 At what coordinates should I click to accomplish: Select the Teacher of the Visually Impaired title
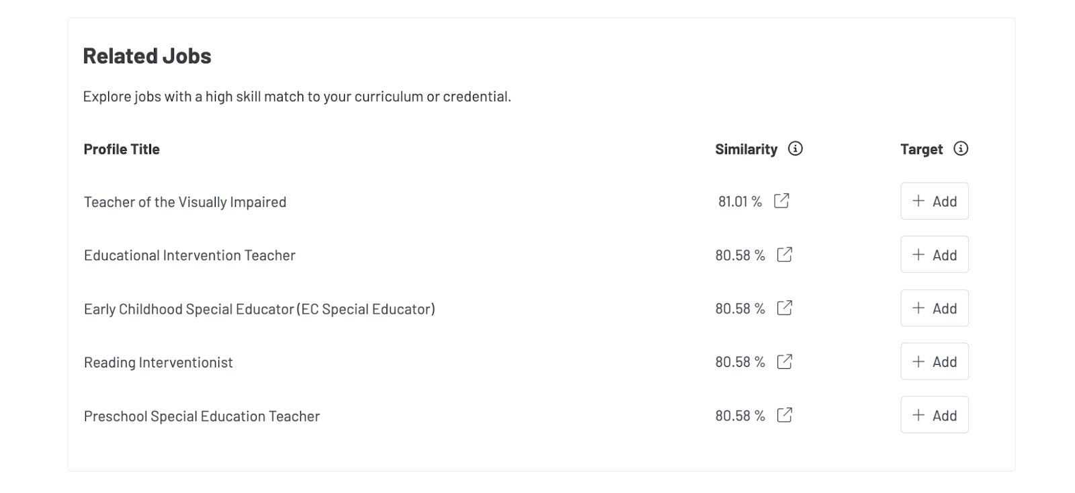click(x=184, y=201)
